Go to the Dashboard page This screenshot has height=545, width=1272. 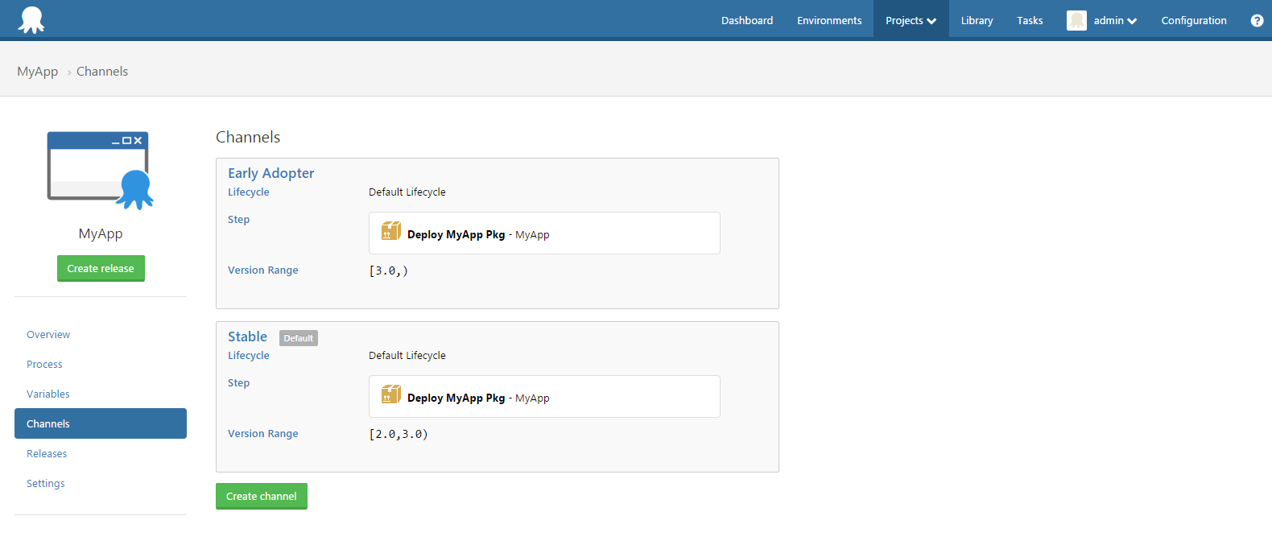coord(746,21)
